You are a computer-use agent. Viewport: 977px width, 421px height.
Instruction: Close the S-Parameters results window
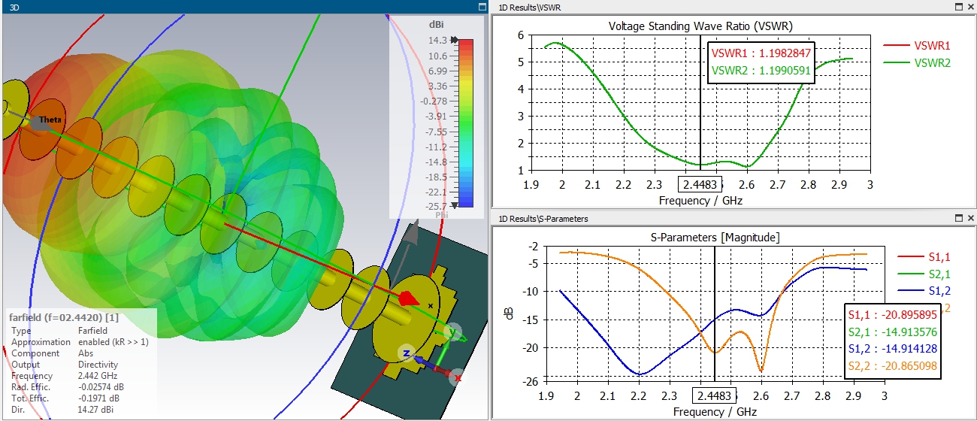pos(970,219)
